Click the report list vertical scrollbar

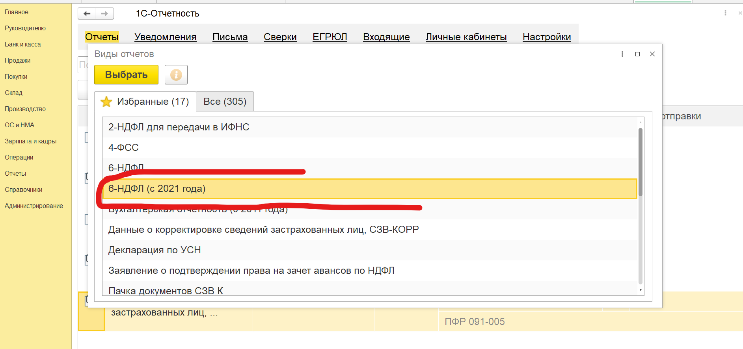(x=641, y=162)
